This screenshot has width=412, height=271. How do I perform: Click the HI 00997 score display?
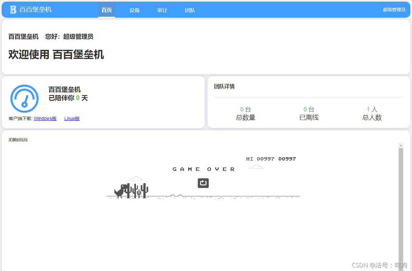[260, 159]
